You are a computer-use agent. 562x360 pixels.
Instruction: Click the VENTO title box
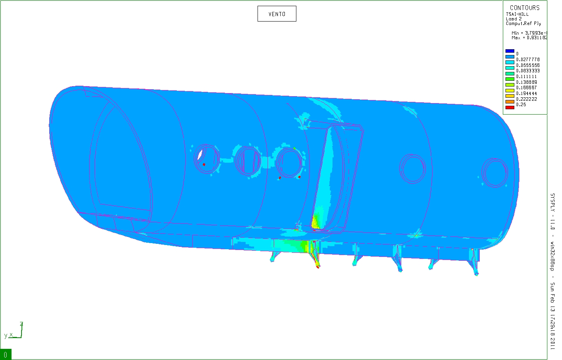tap(277, 14)
